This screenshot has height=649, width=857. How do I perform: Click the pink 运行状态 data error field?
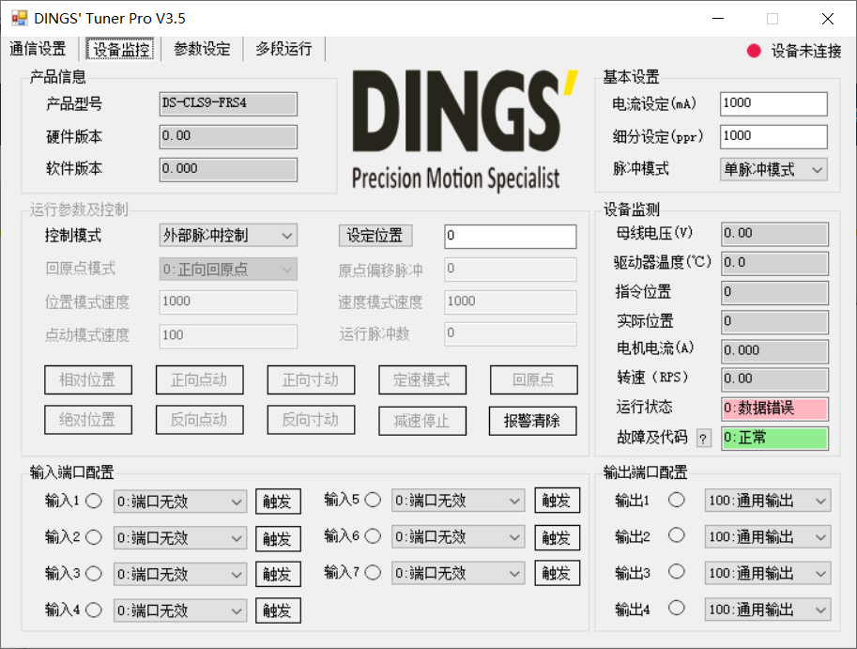[x=774, y=409]
